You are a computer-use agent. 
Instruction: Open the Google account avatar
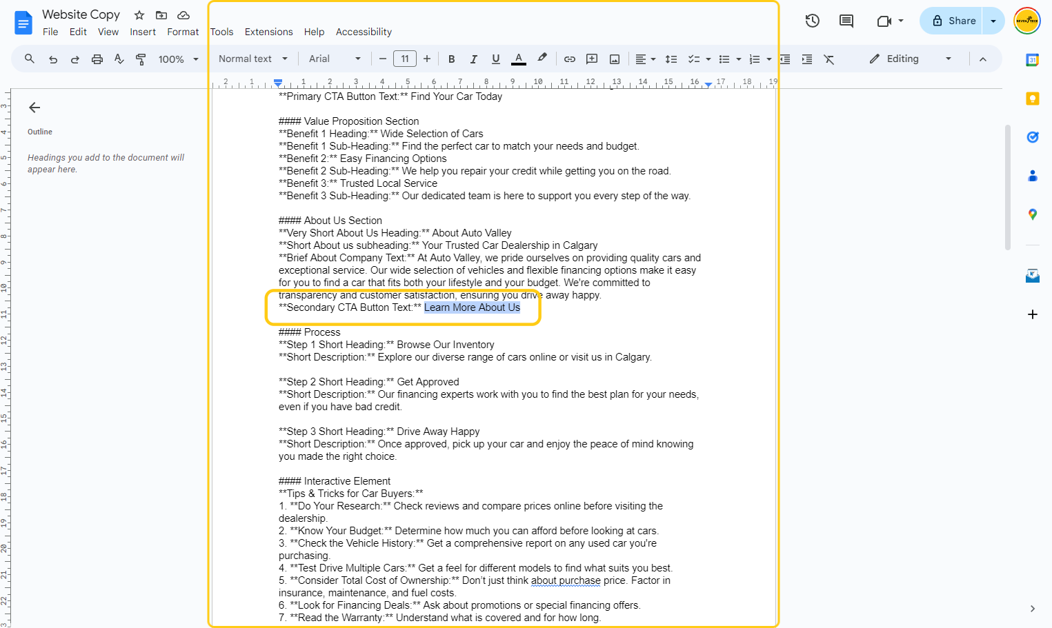tap(1027, 21)
